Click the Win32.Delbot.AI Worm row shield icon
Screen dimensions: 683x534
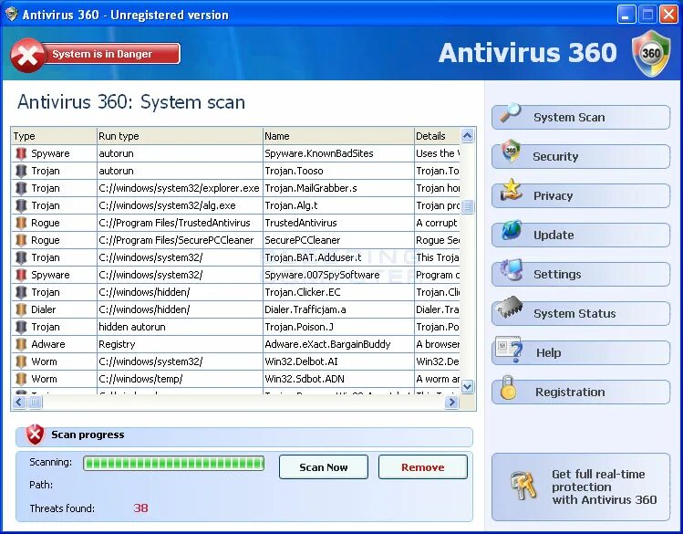tap(21, 361)
